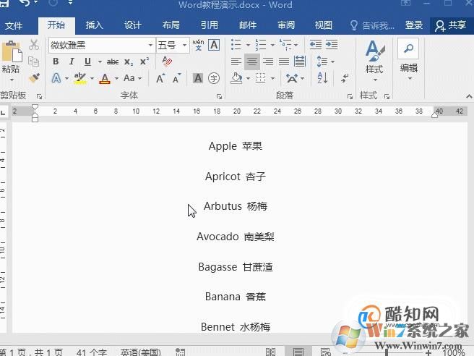This screenshot has height=356, width=474.
Task: Open the font name dropdown
Action: [150, 46]
